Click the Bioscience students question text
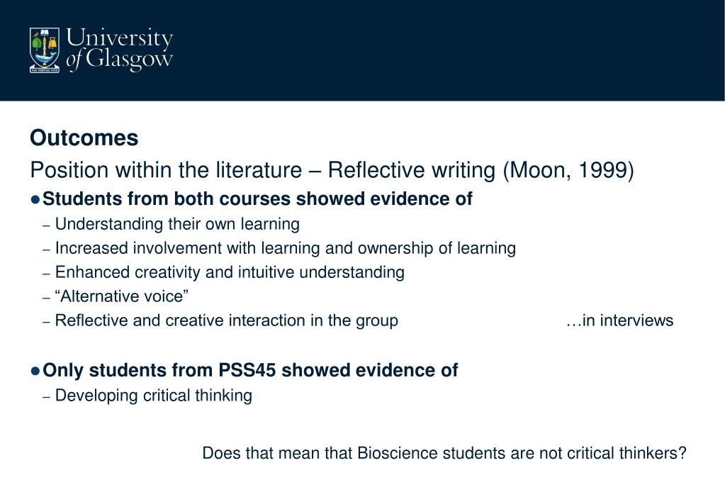The height and width of the screenshot is (502, 725). click(444, 453)
